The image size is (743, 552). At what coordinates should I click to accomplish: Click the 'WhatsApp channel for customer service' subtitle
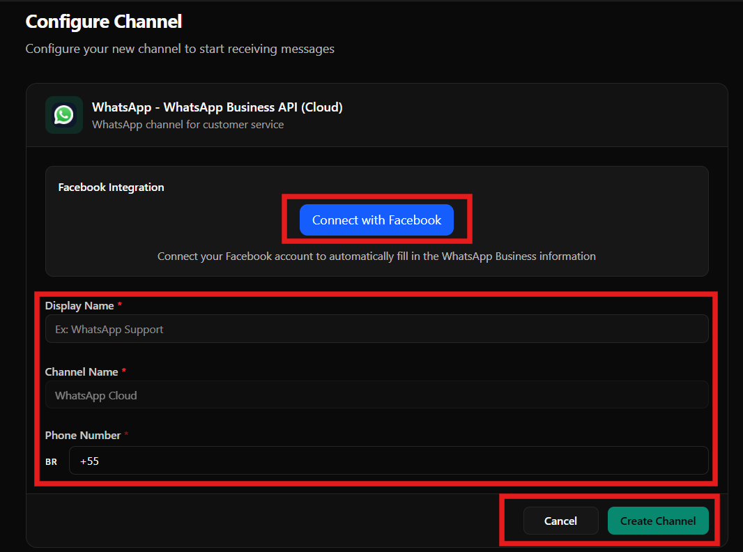187,125
